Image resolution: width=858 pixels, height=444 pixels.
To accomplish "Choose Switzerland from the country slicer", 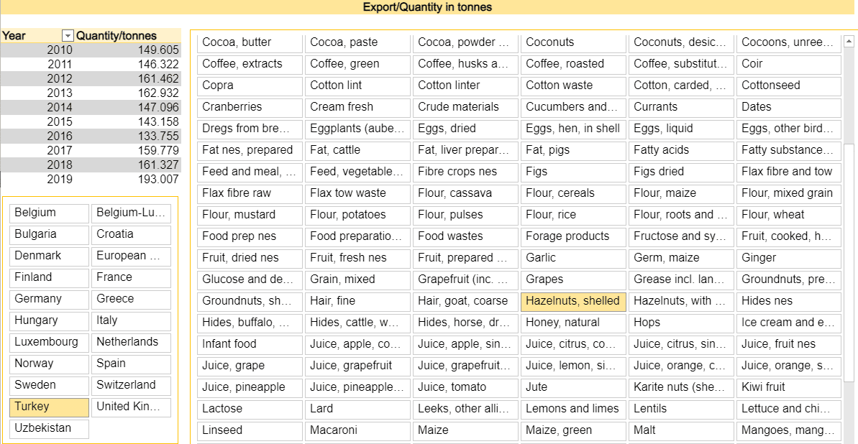I will pos(132,386).
